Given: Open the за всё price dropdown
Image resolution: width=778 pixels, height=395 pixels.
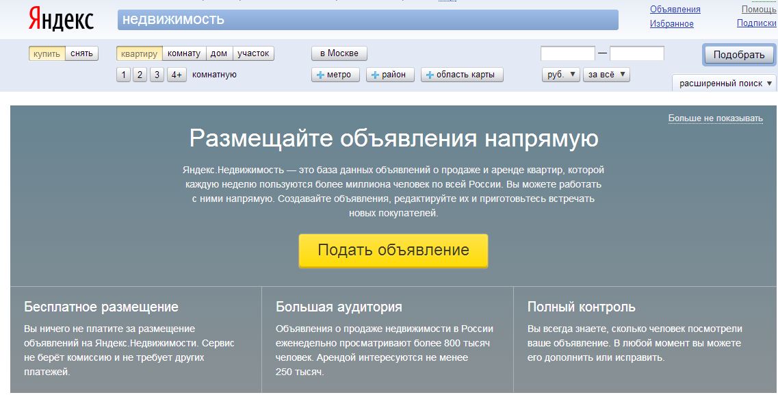Looking at the screenshot, I should coord(606,75).
